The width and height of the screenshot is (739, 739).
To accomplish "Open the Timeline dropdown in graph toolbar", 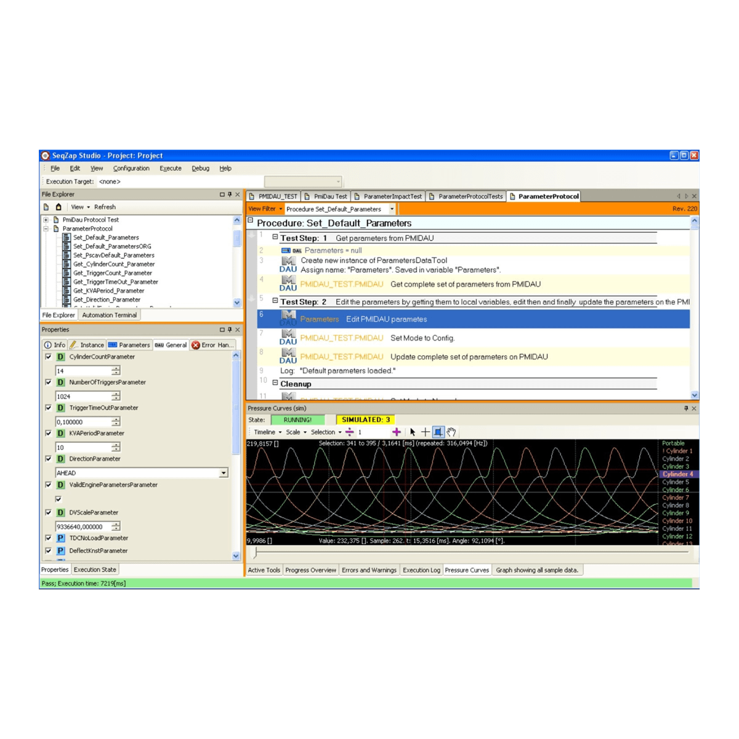I will click(x=267, y=432).
